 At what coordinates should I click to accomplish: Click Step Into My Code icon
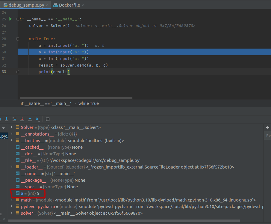[14, 119]
